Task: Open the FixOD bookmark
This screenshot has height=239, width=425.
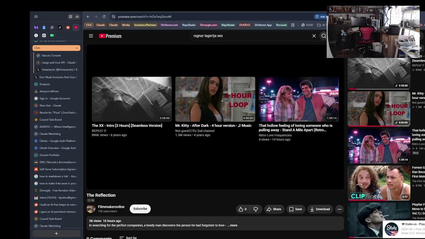Action: 307,25
